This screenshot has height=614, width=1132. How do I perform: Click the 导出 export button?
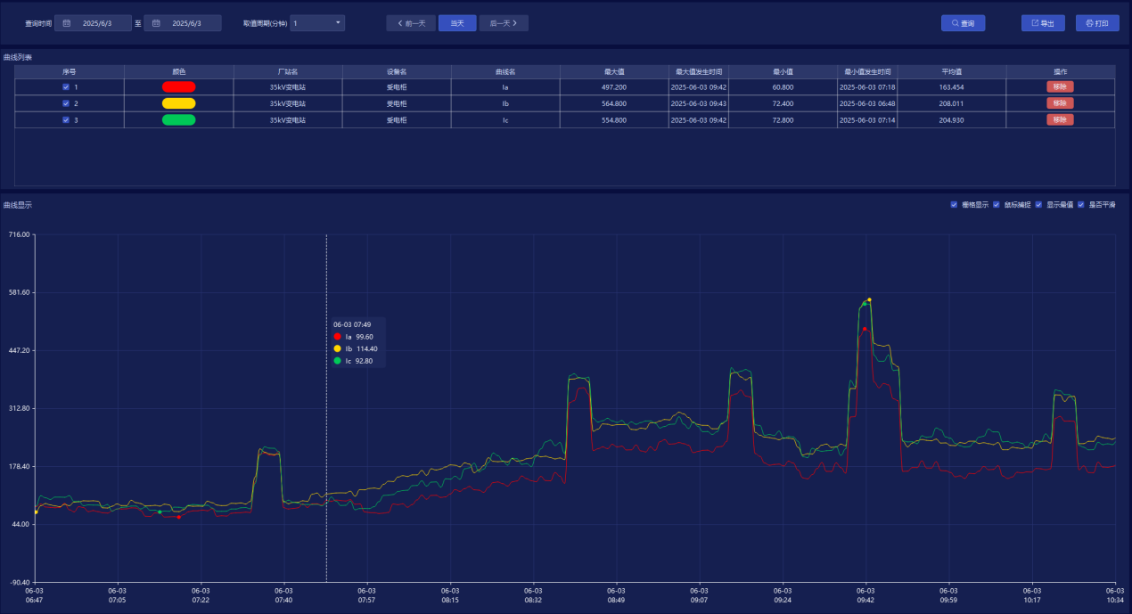click(1042, 23)
